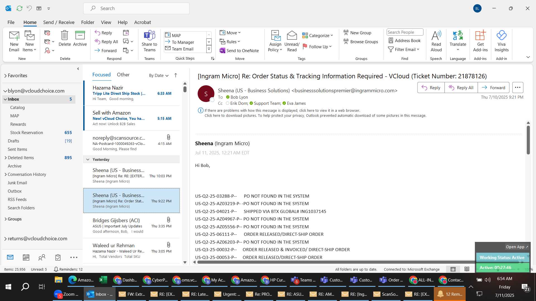
Task: Switch to Send / Receive tab
Action: pyautogui.click(x=59, y=22)
